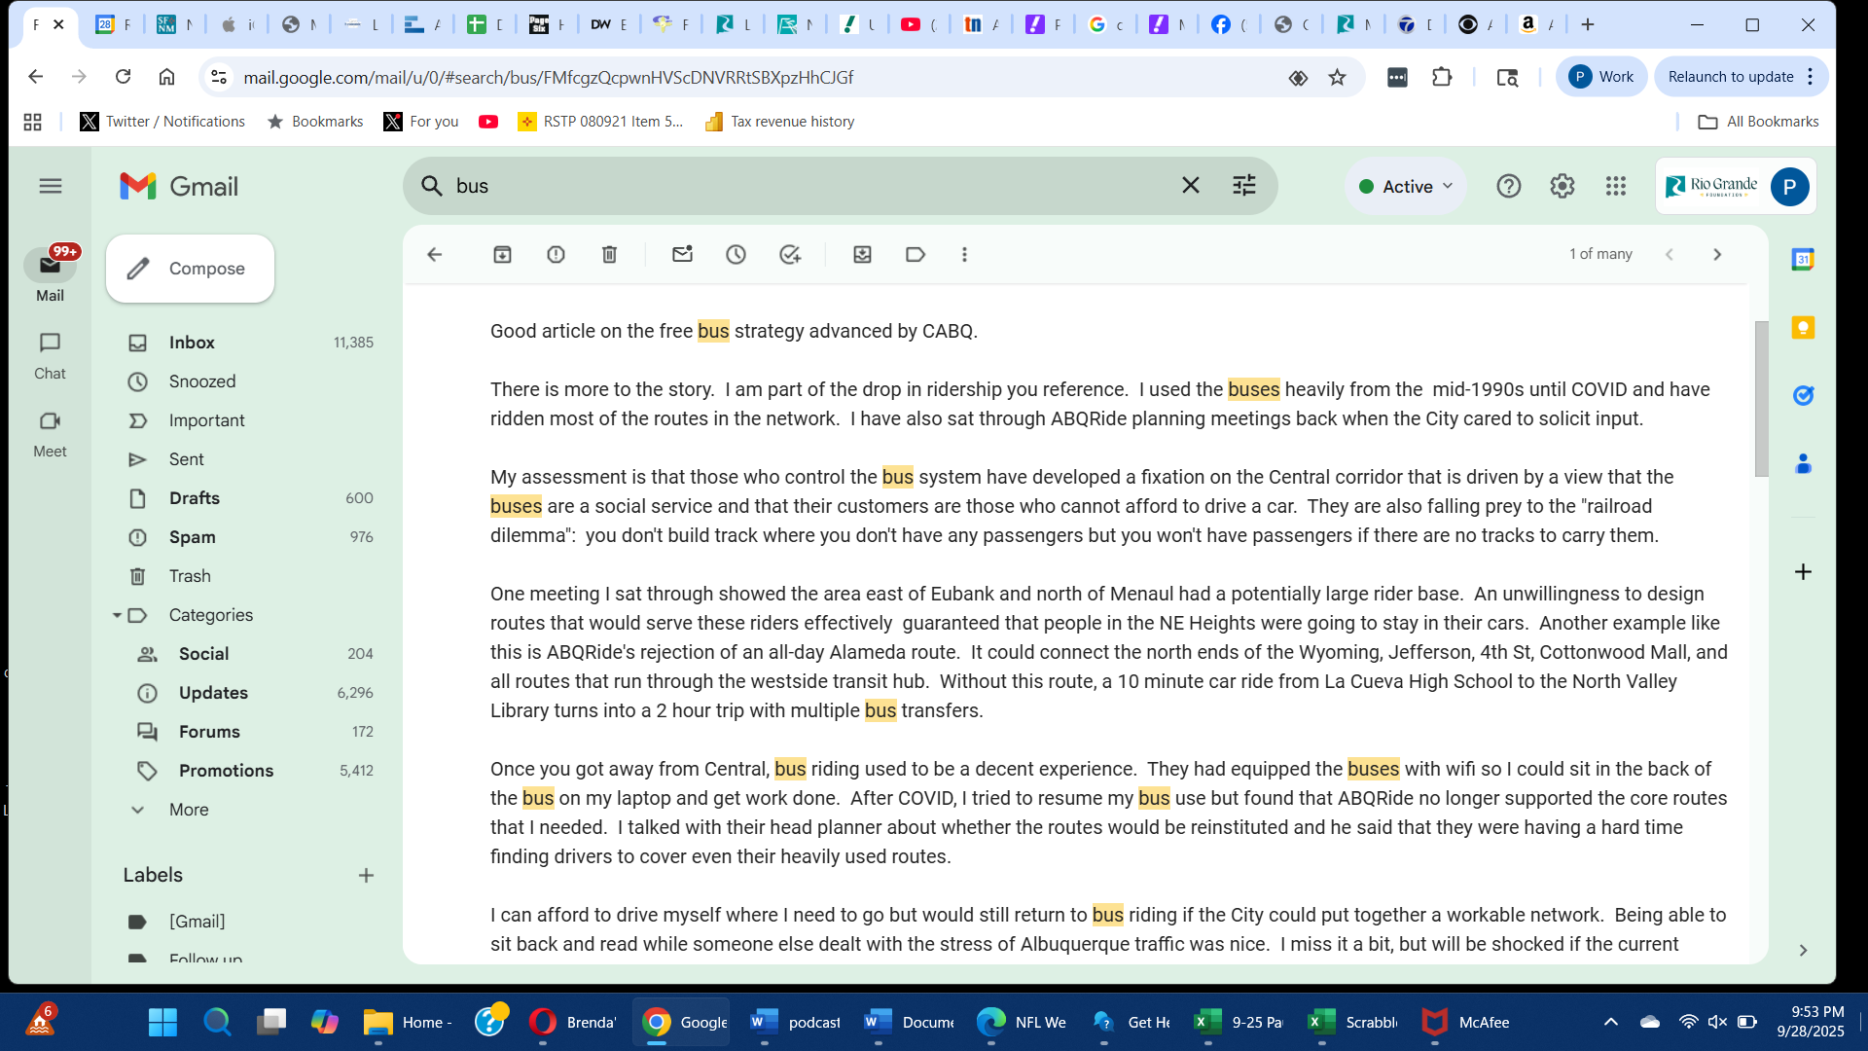The height and width of the screenshot is (1051, 1868).
Task: Click the email vertical scrollbar
Action: tap(1761, 399)
